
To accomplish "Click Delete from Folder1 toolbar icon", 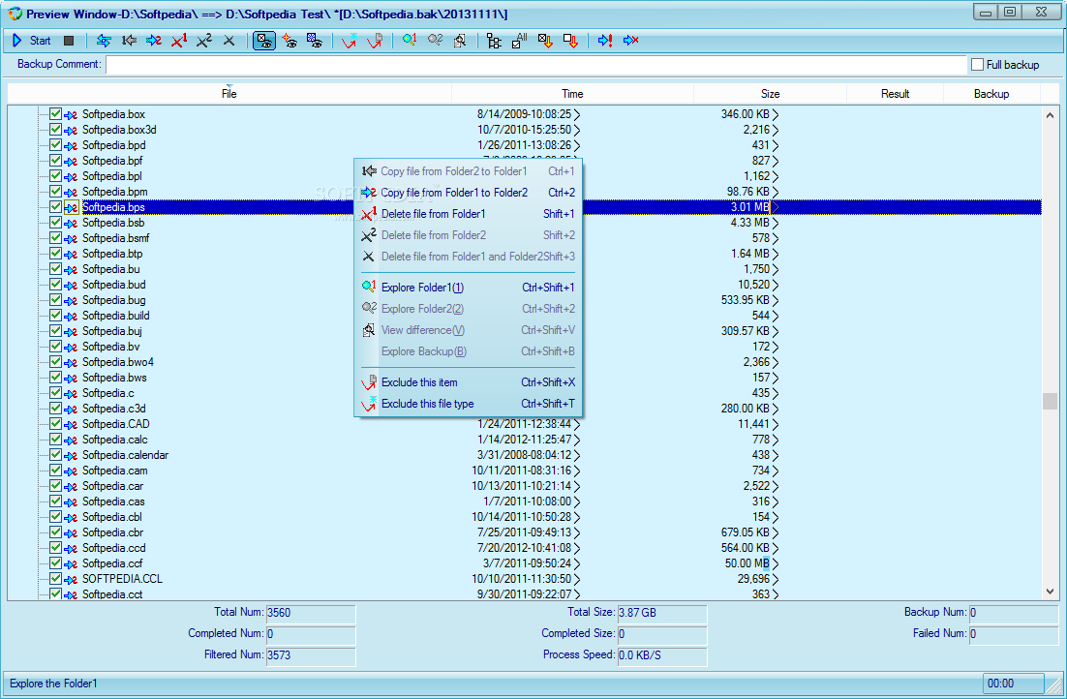I will tap(179, 41).
